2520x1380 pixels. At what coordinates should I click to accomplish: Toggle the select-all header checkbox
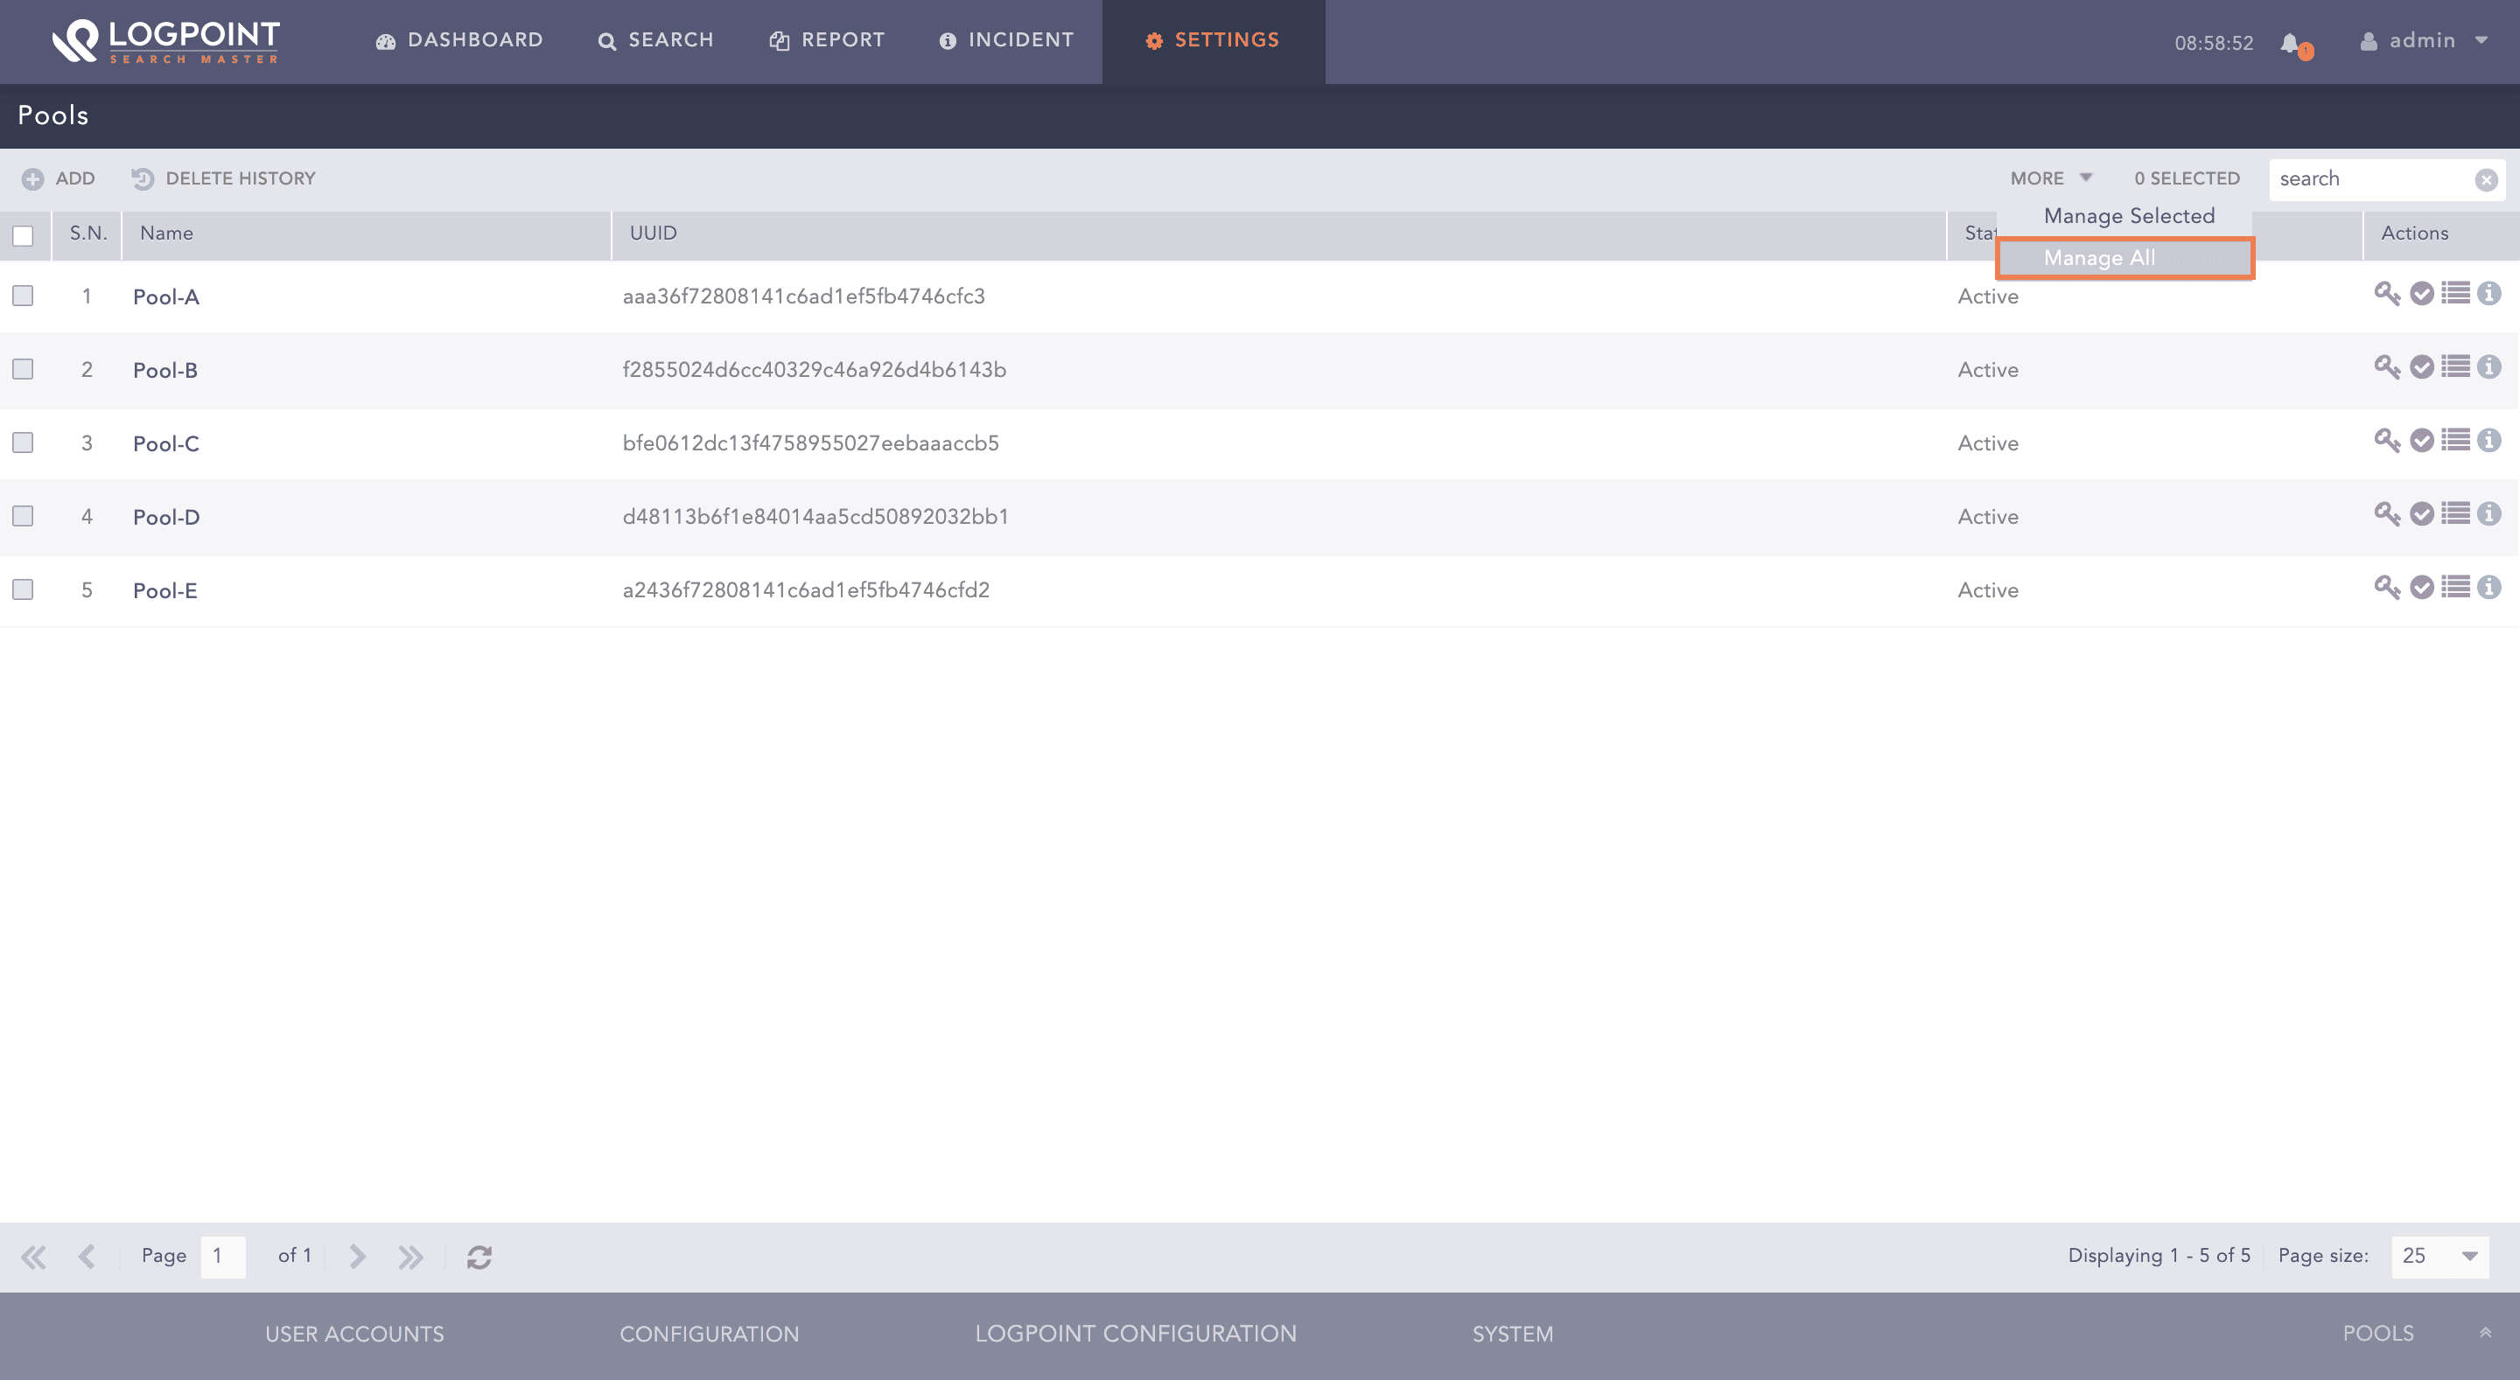pyautogui.click(x=23, y=236)
